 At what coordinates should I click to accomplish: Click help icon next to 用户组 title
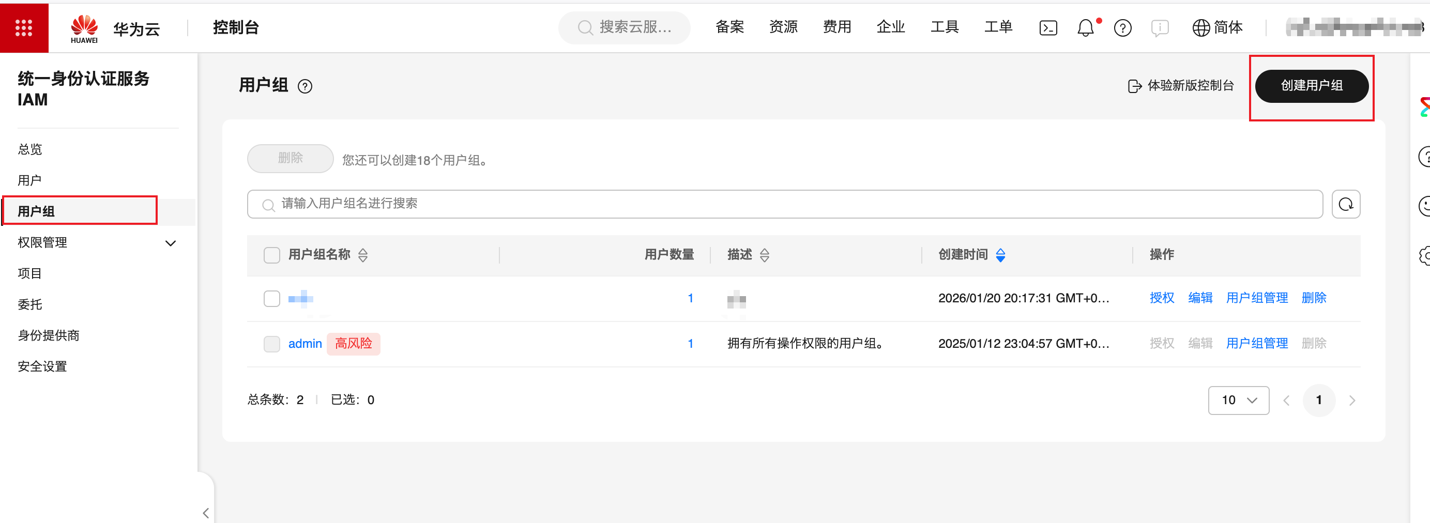pyautogui.click(x=305, y=87)
